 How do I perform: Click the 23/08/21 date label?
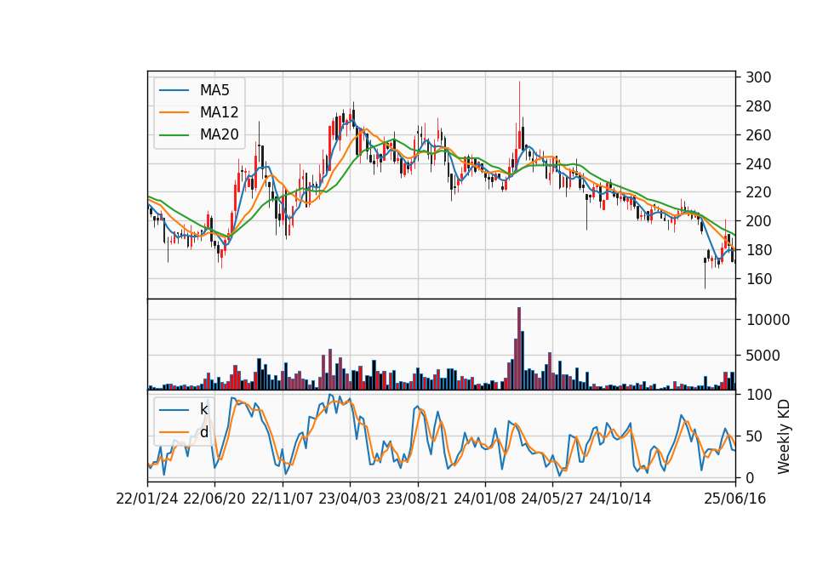tap(417, 499)
